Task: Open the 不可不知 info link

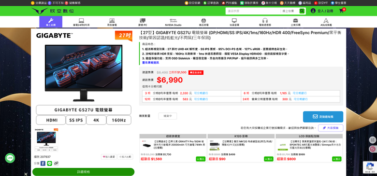Action: coord(56,3)
